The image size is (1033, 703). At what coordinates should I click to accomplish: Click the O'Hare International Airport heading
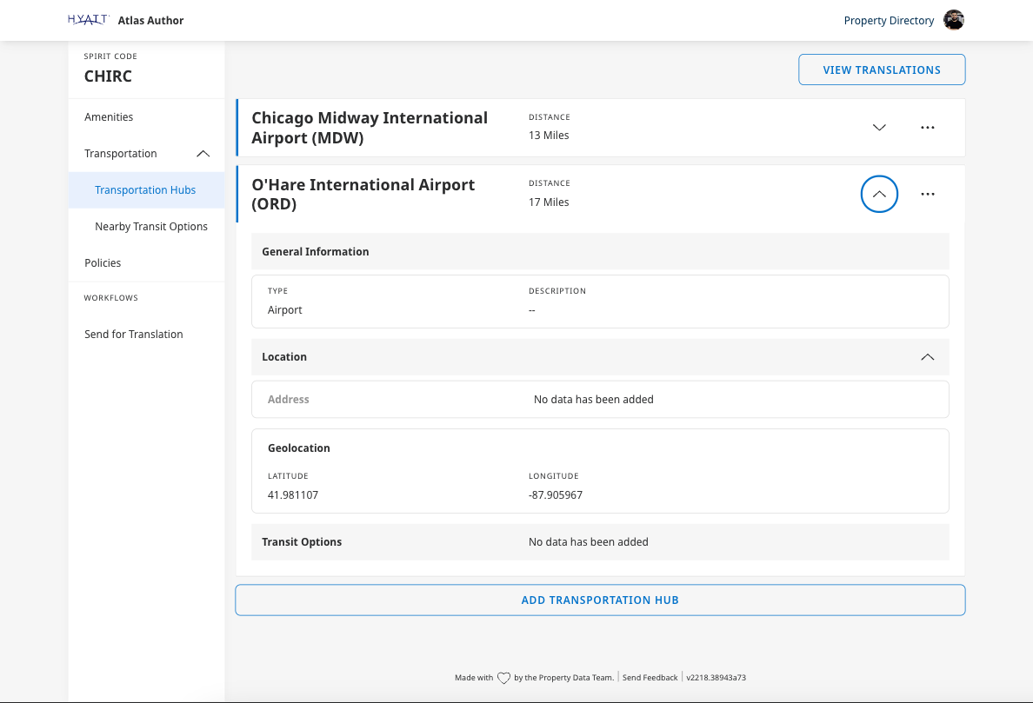click(363, 194)
